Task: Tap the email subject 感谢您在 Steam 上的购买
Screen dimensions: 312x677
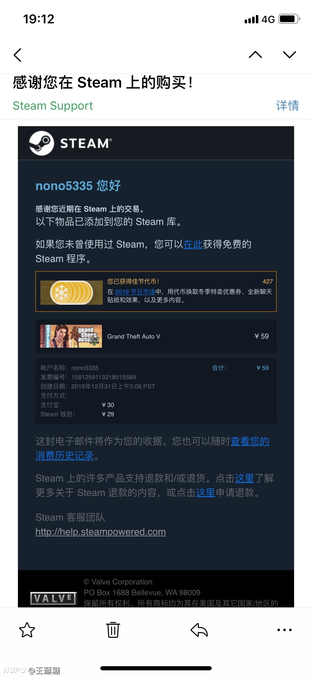Action: click(103, 83)
